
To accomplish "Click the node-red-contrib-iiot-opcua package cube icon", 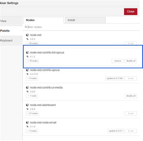I will (x=27, y=53).
